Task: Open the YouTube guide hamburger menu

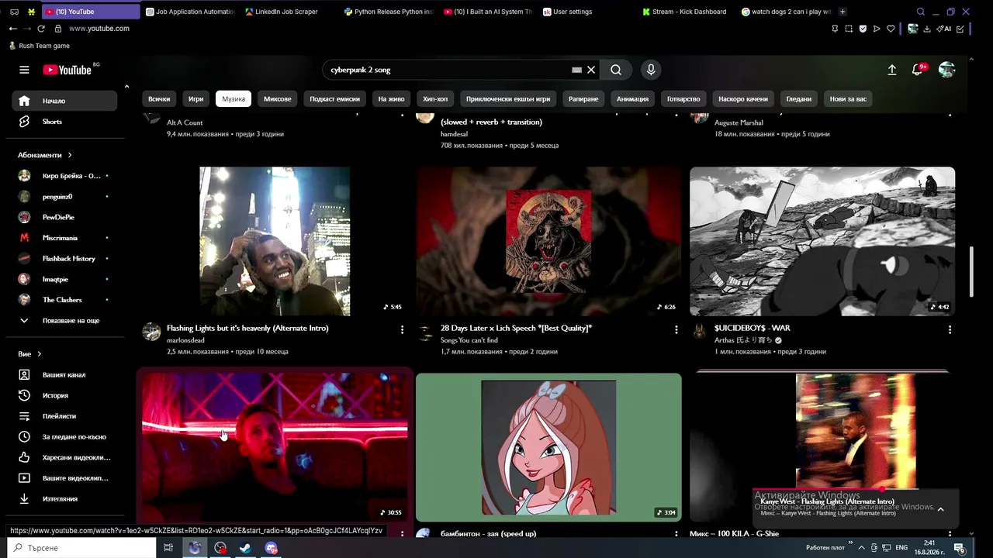Action: [24, 70]
